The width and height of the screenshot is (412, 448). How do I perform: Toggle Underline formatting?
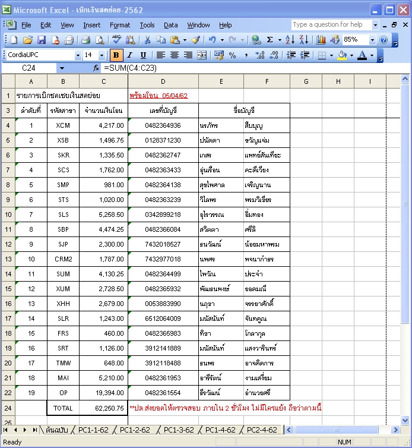click(143, 55)
